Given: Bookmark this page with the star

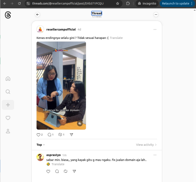Looking at the screenshot, I should (118, 4).
